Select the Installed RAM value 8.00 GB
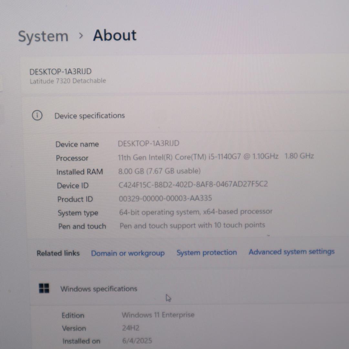This screenshot has width=349, height=349. pyautogui.click(x=159, y=171)
